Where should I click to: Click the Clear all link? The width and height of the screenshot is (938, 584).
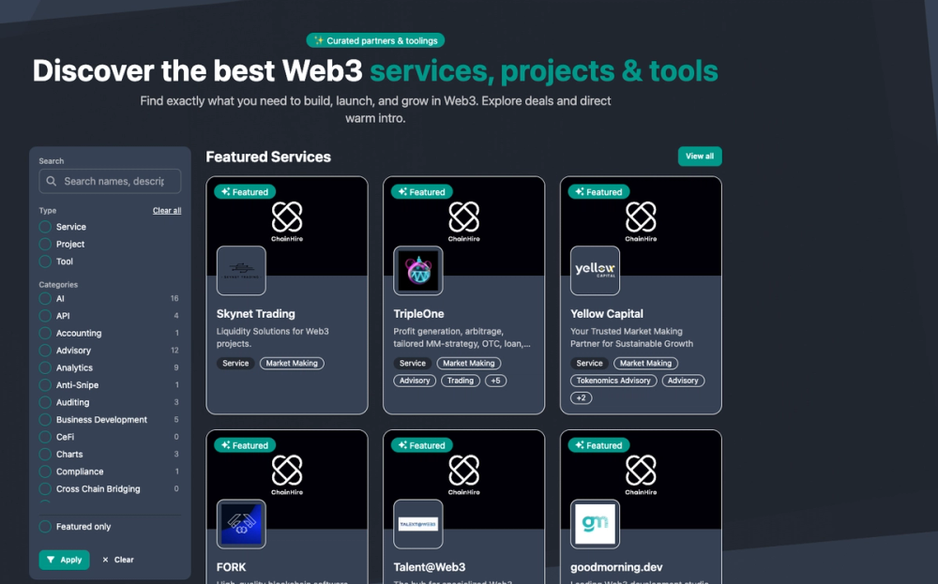click(167, 211)
